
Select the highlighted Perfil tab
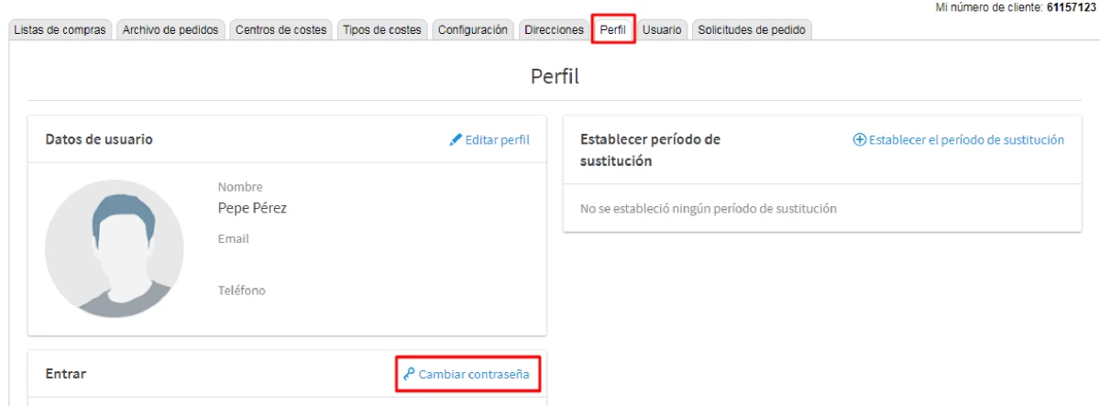(613, 30)
